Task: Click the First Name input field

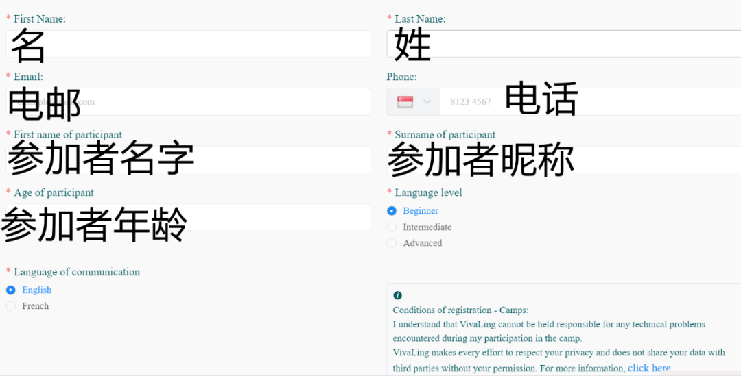Action: 187,44
